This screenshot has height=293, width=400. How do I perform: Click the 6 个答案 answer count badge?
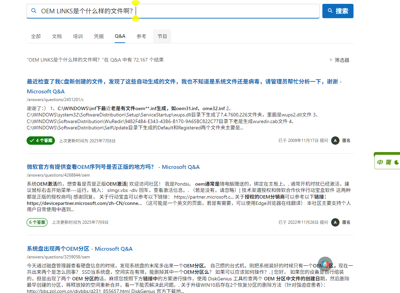tap(37, 222)
